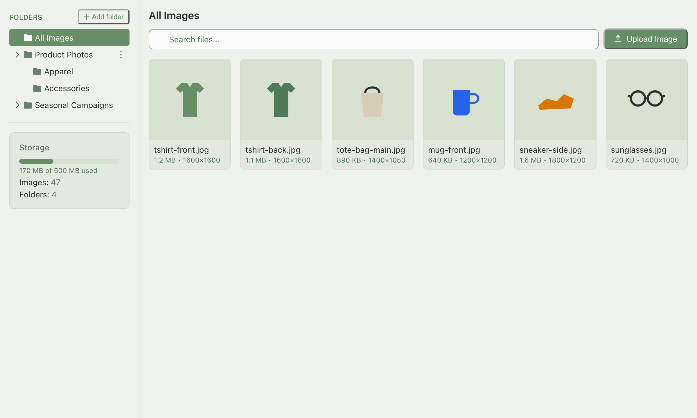Select the Seasonal Campaigns folder label
Image resolution: width=697 pixels, height=418 pixels.
tap(74, 105)
